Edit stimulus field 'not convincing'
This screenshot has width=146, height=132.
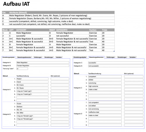[105, 109]
